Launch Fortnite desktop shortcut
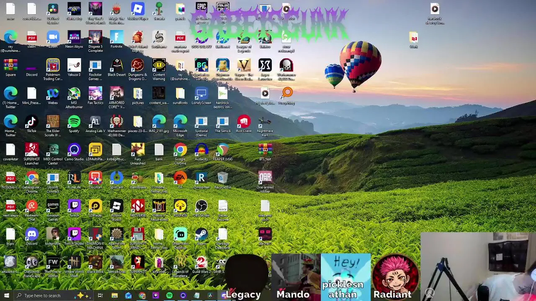The image size is (536, 301). [116, 40]
